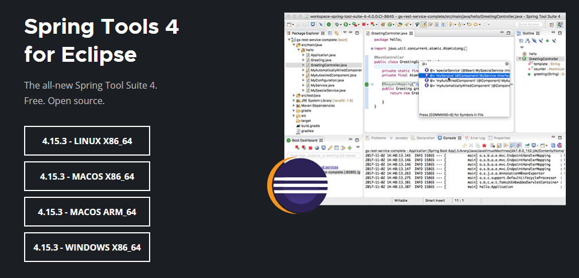Select MyAutowiredComponent.java file
Viewport: 579px width, 278px height.
[x=332, y=75]
